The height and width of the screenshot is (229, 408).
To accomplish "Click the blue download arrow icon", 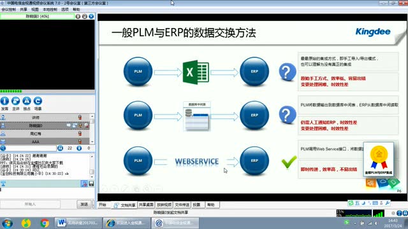I will [79, 148].
